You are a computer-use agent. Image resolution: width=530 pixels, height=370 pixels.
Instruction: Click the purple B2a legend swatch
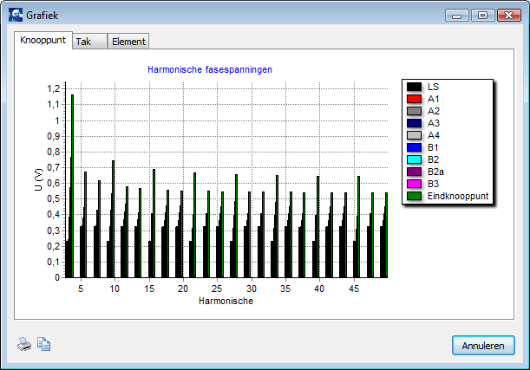tap(415, 172)
